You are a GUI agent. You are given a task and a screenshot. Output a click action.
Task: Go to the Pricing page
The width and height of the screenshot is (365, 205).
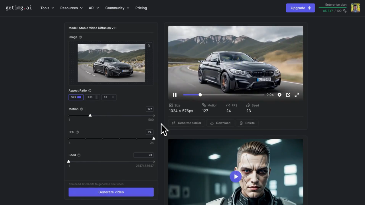[141, 8]
